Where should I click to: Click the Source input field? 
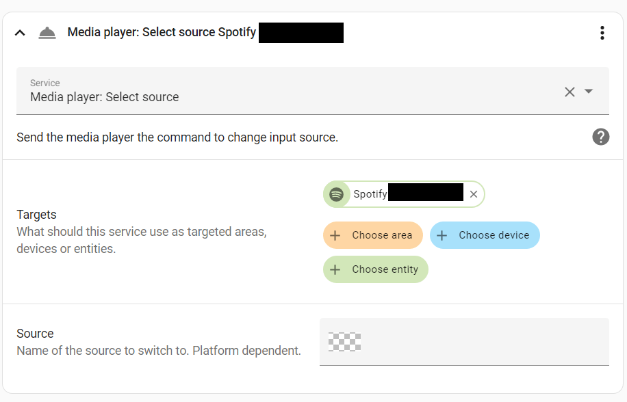pos(464,342)
